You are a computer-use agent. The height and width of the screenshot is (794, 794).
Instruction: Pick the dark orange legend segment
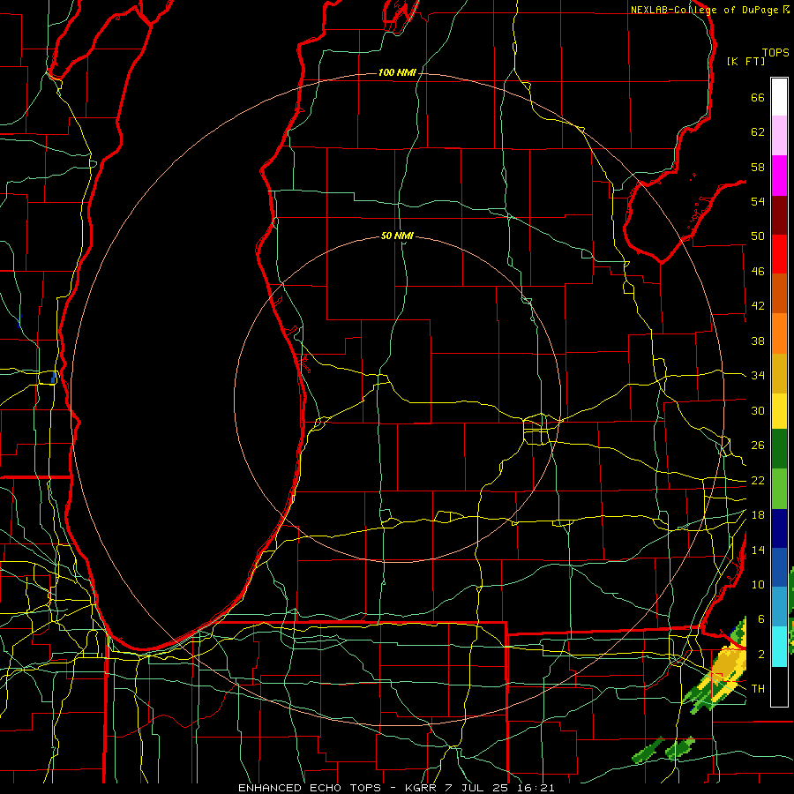[779, 294]
